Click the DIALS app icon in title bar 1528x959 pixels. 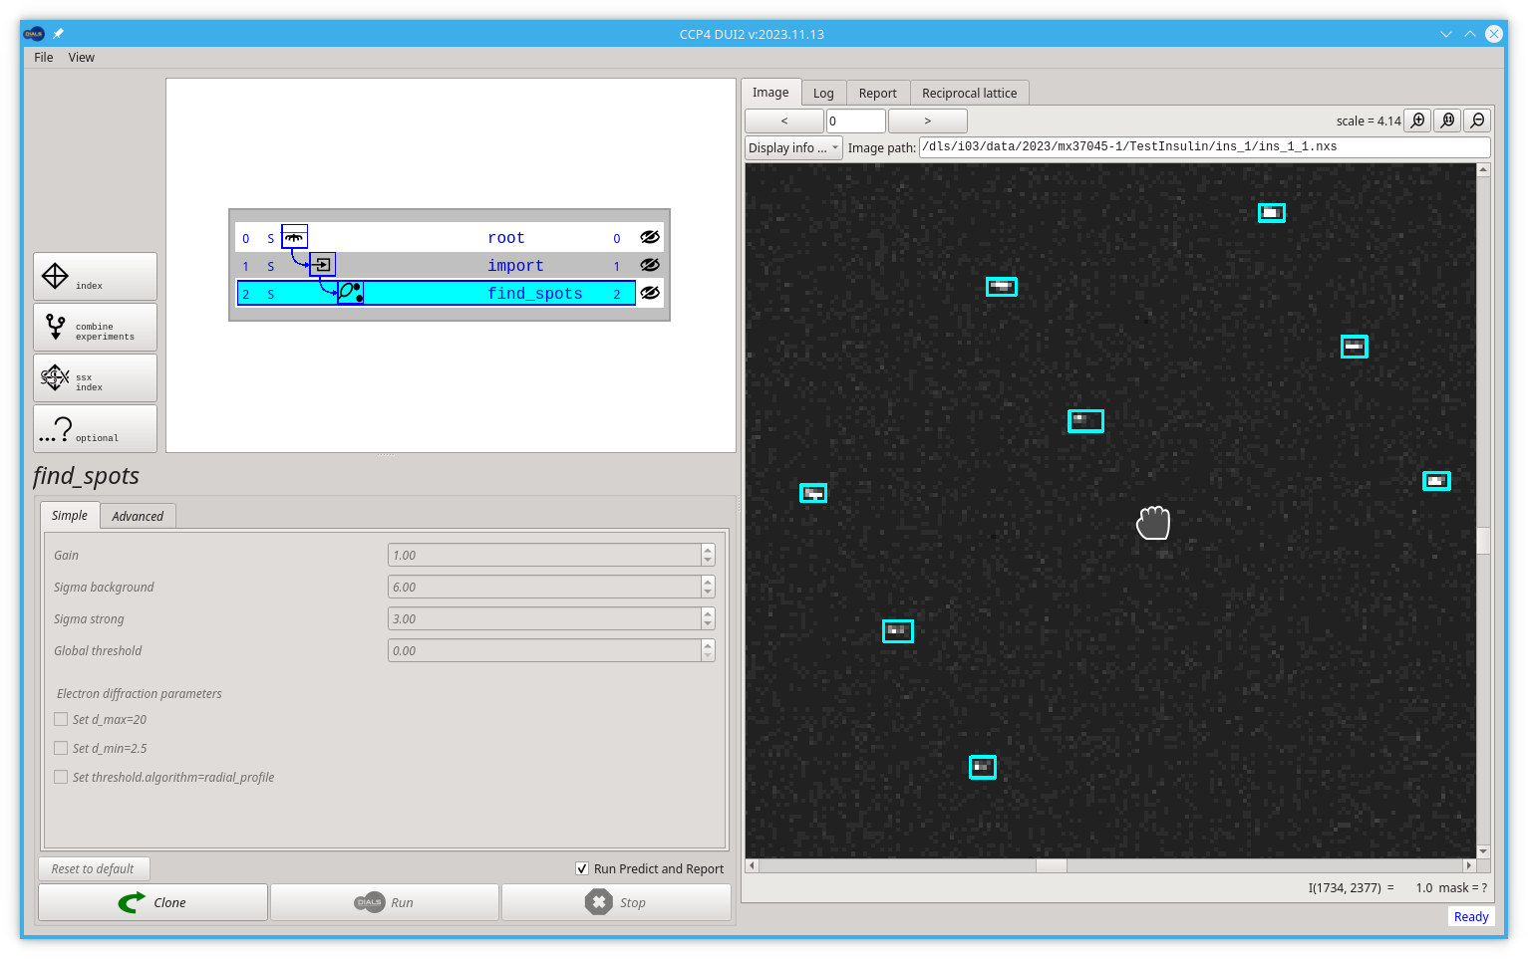point(34,34)
